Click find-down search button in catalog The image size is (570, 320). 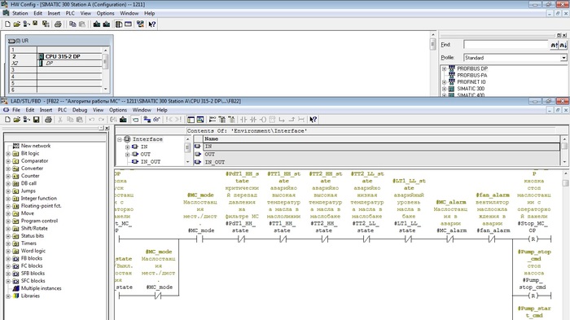563,45
